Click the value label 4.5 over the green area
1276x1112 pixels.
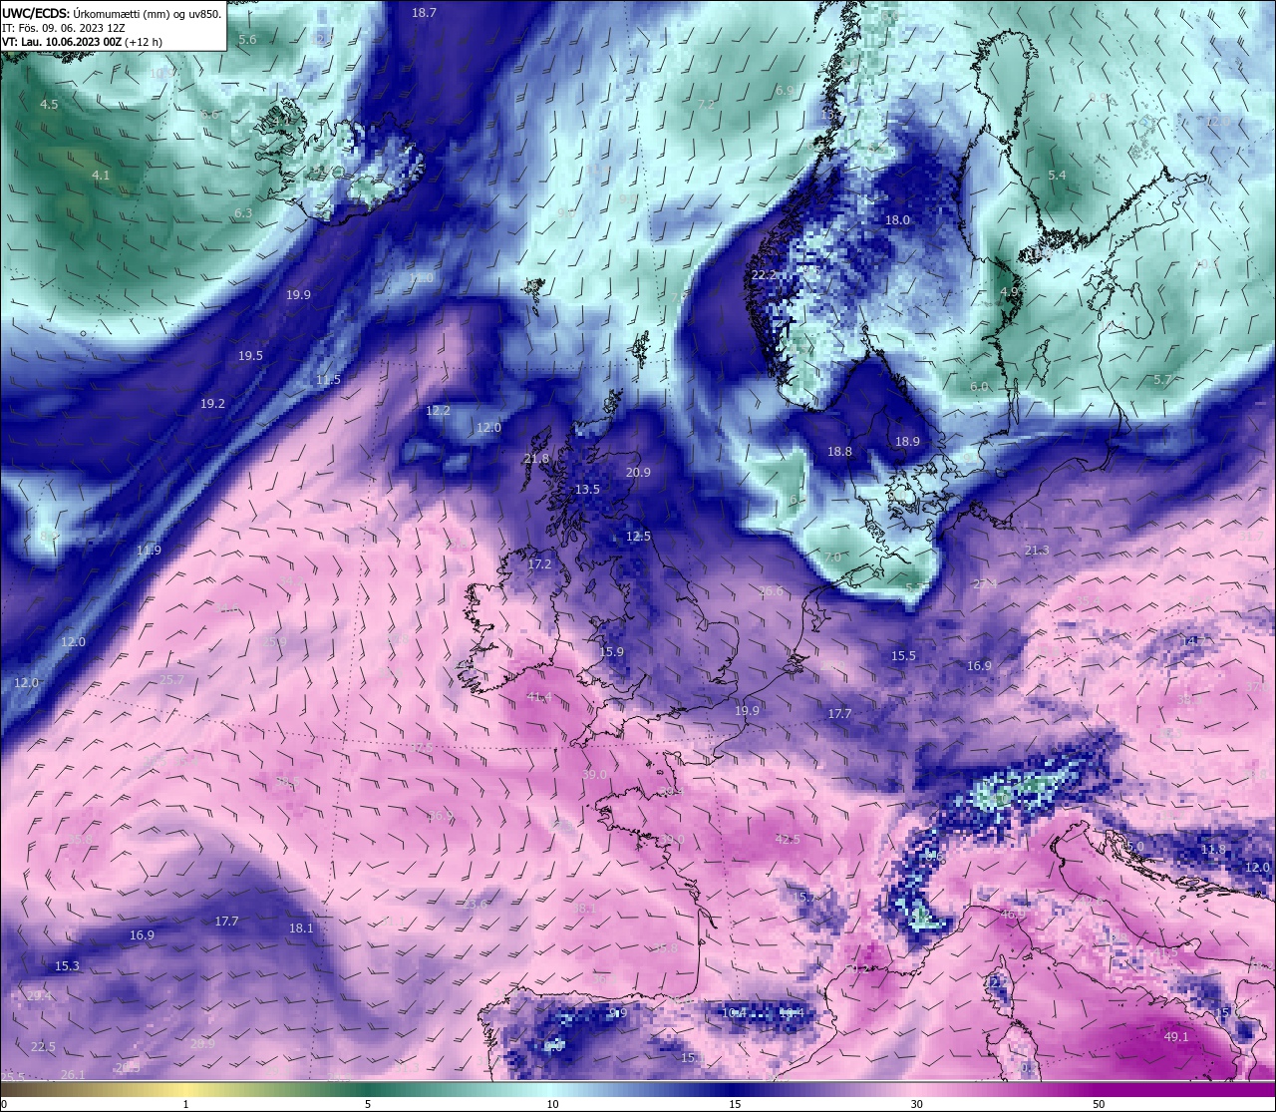click(x=49, y=105)
